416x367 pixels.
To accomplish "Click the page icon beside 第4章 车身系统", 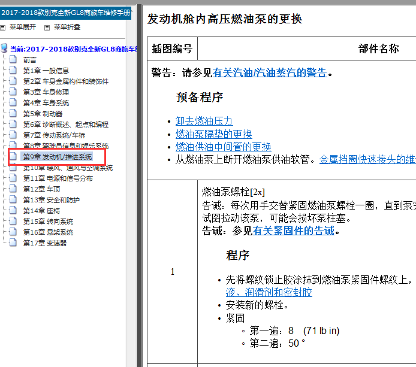I will point(13,102).
